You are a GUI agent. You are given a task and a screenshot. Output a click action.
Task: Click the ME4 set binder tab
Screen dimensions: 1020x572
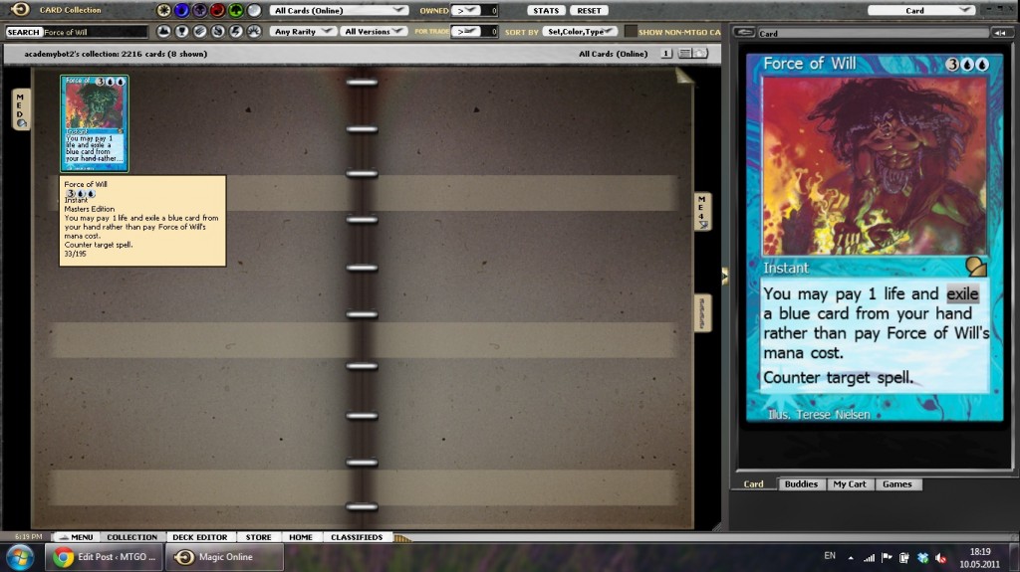(x=702, y=211)
